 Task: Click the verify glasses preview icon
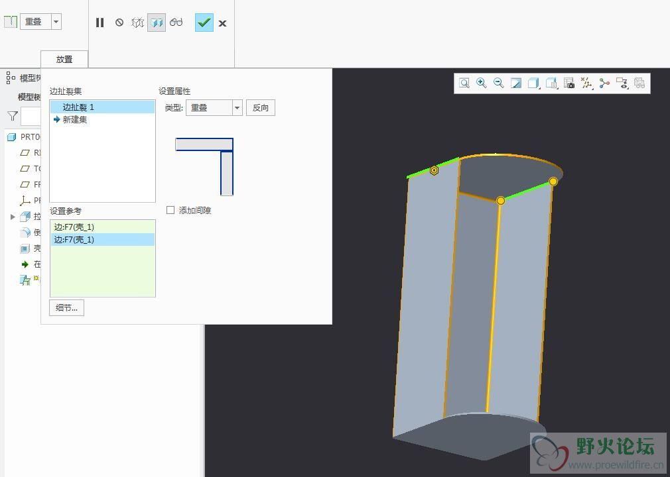(x=176, y=22)
